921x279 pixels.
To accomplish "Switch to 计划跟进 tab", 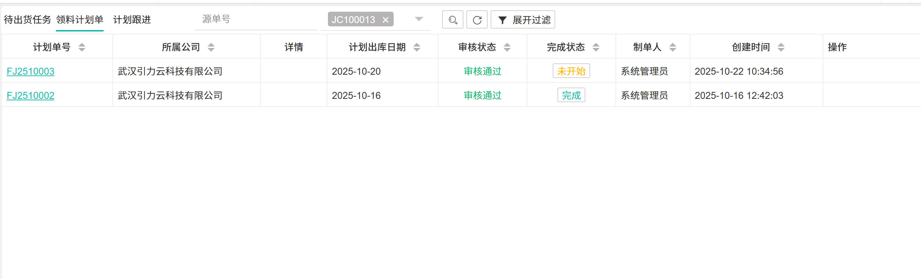I will 132,20.
